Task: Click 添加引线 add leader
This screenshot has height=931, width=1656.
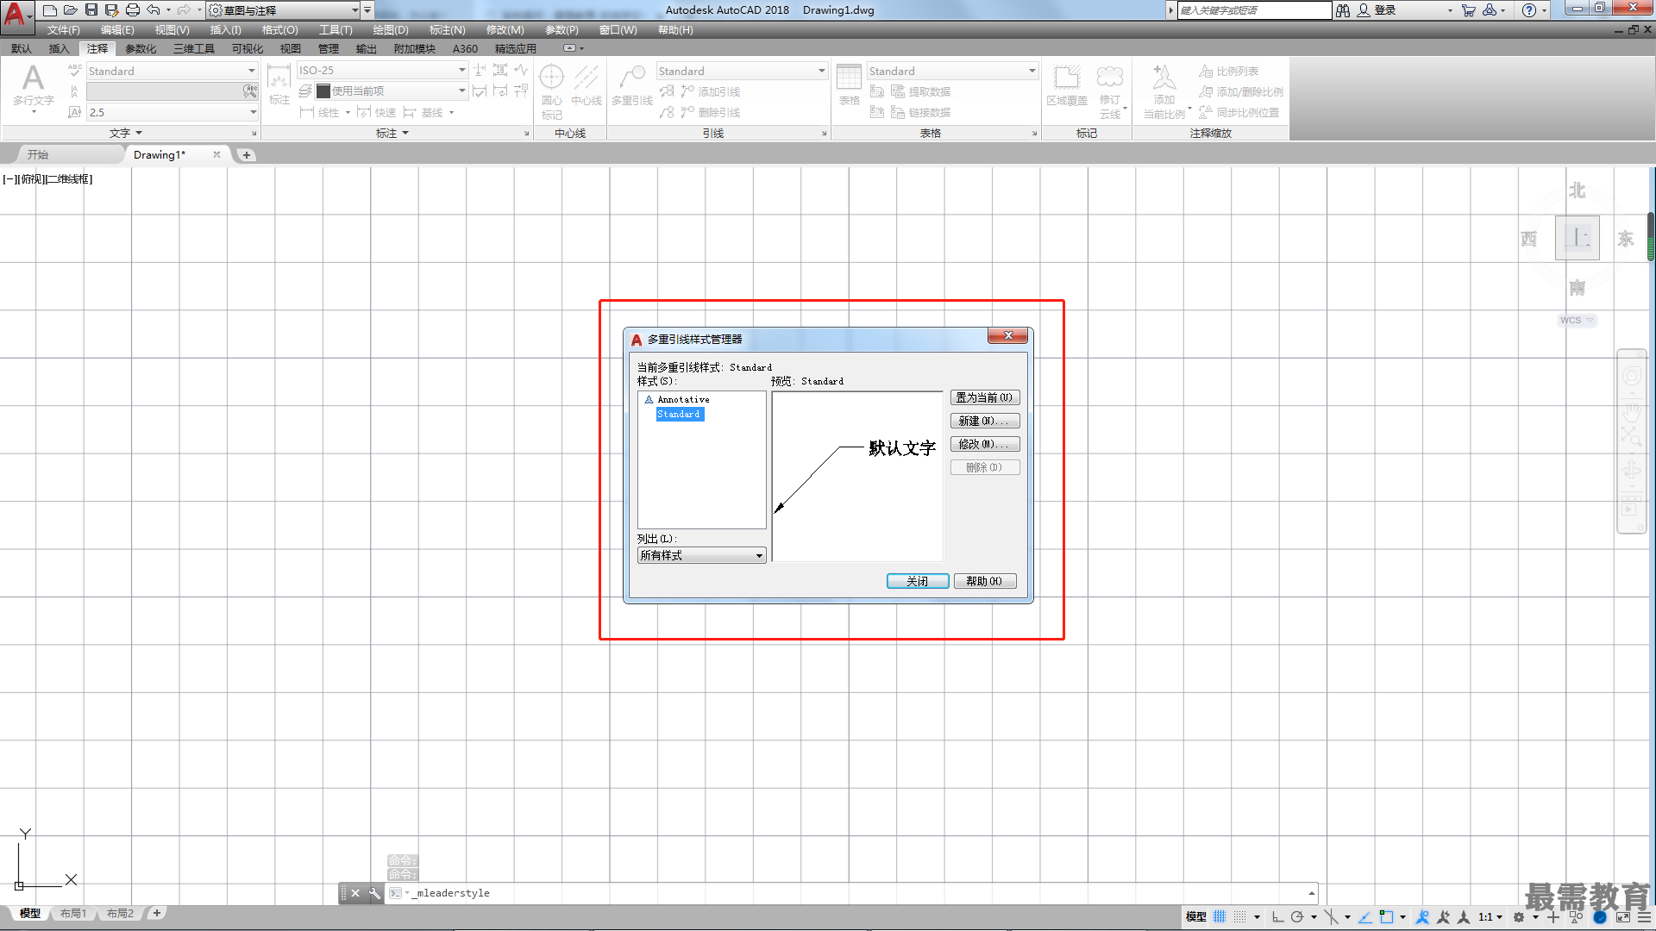Action: [711, 91]
